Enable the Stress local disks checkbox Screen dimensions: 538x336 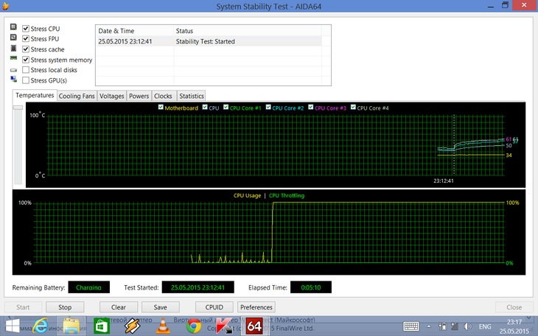tap(26, 70)
